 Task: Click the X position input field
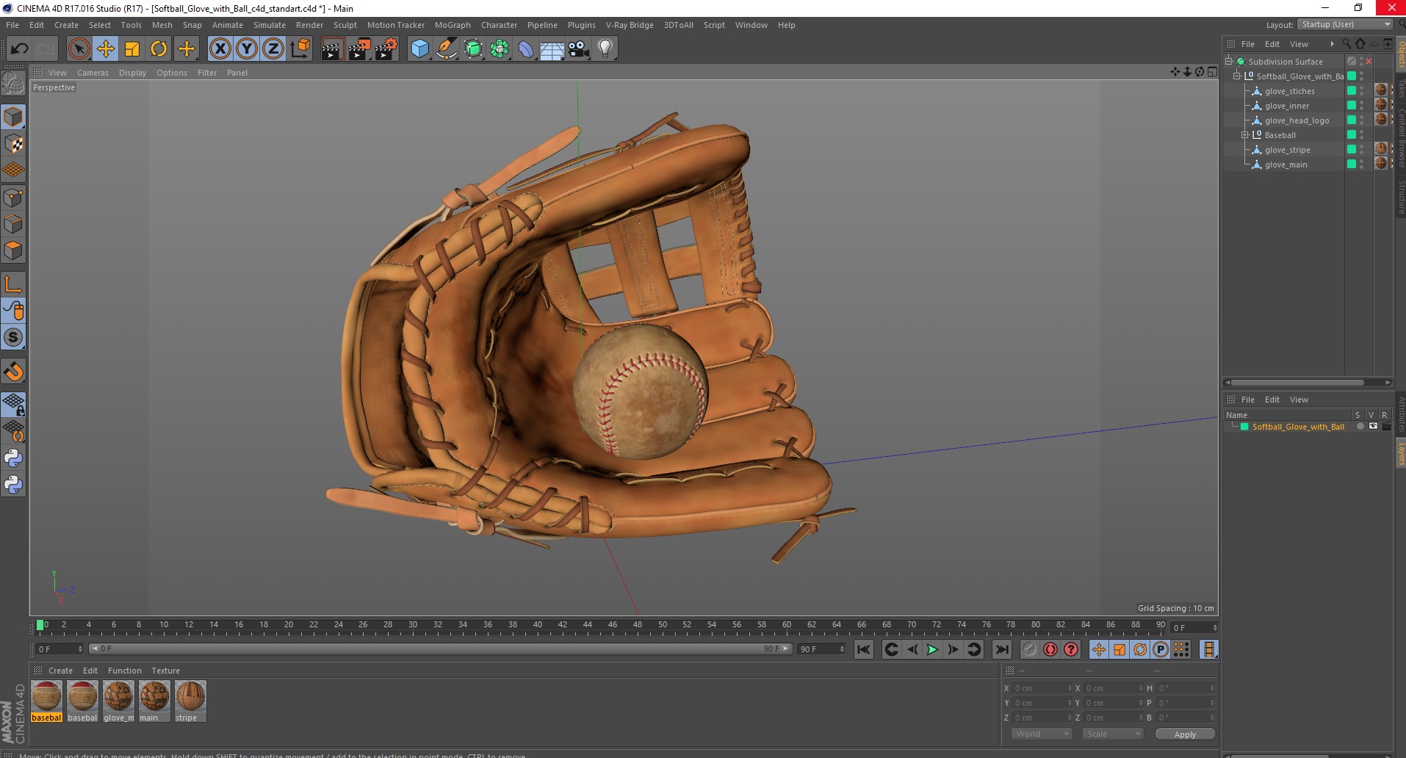click(1043, 688)
